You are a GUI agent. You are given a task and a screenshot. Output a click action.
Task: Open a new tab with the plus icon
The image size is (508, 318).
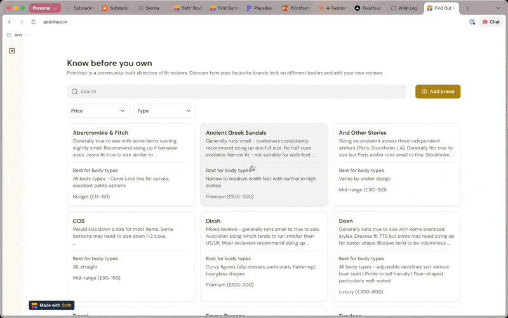pos(467,8)
